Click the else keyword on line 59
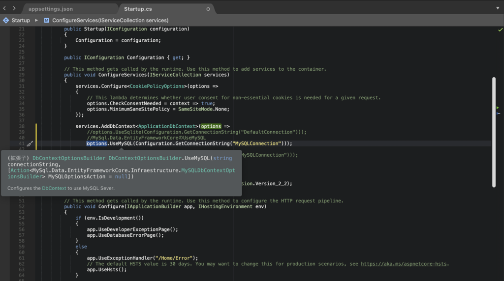 point(81,247)
